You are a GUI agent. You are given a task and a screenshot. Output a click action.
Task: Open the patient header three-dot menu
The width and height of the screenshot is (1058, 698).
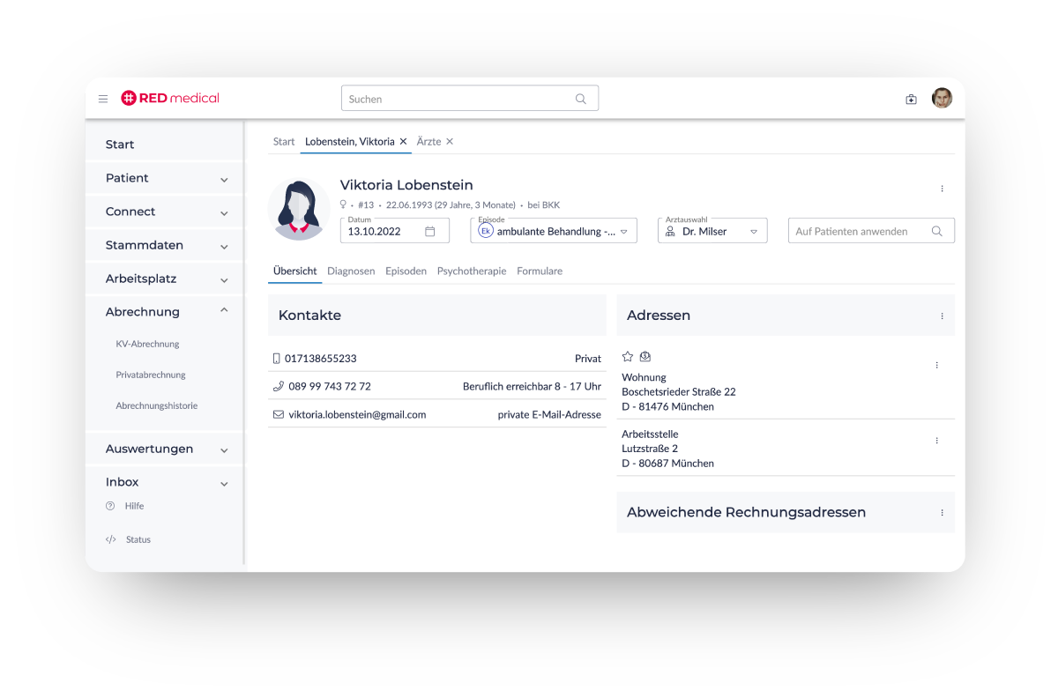942,189
